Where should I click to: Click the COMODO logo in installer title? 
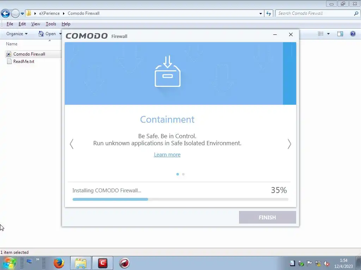pos(87,36)
